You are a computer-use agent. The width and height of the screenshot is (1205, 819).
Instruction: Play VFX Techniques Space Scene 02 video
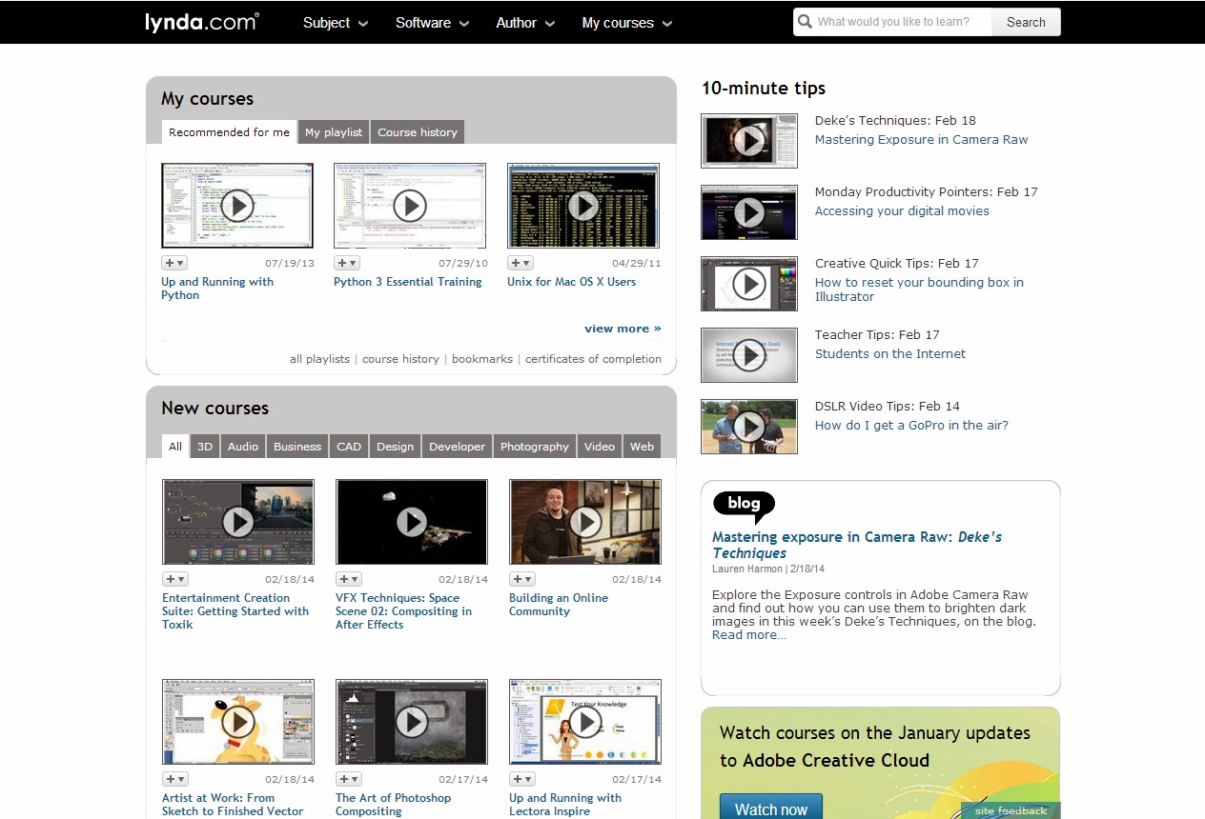(x=412, y=522)
